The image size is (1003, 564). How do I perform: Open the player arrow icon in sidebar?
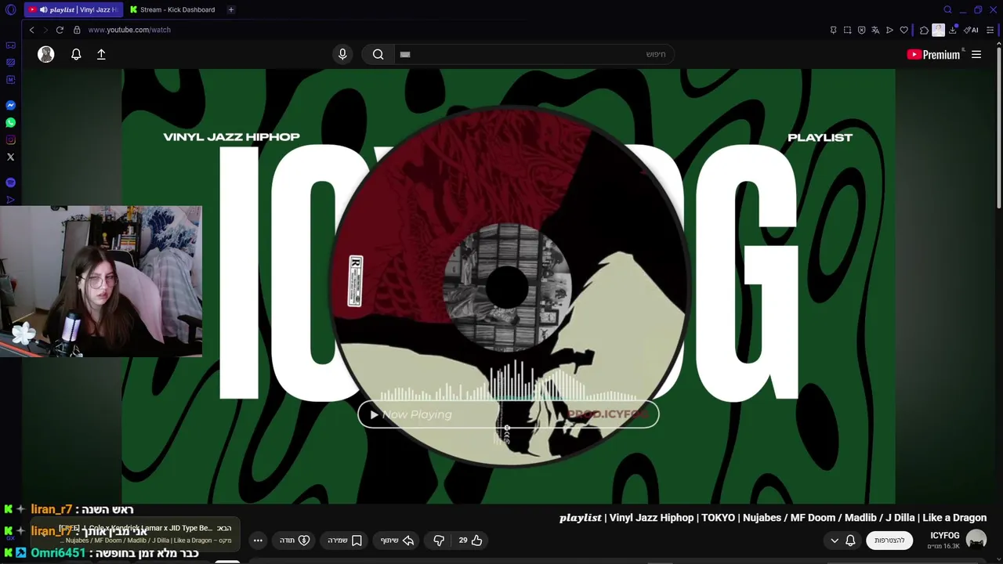coord(10,200)
